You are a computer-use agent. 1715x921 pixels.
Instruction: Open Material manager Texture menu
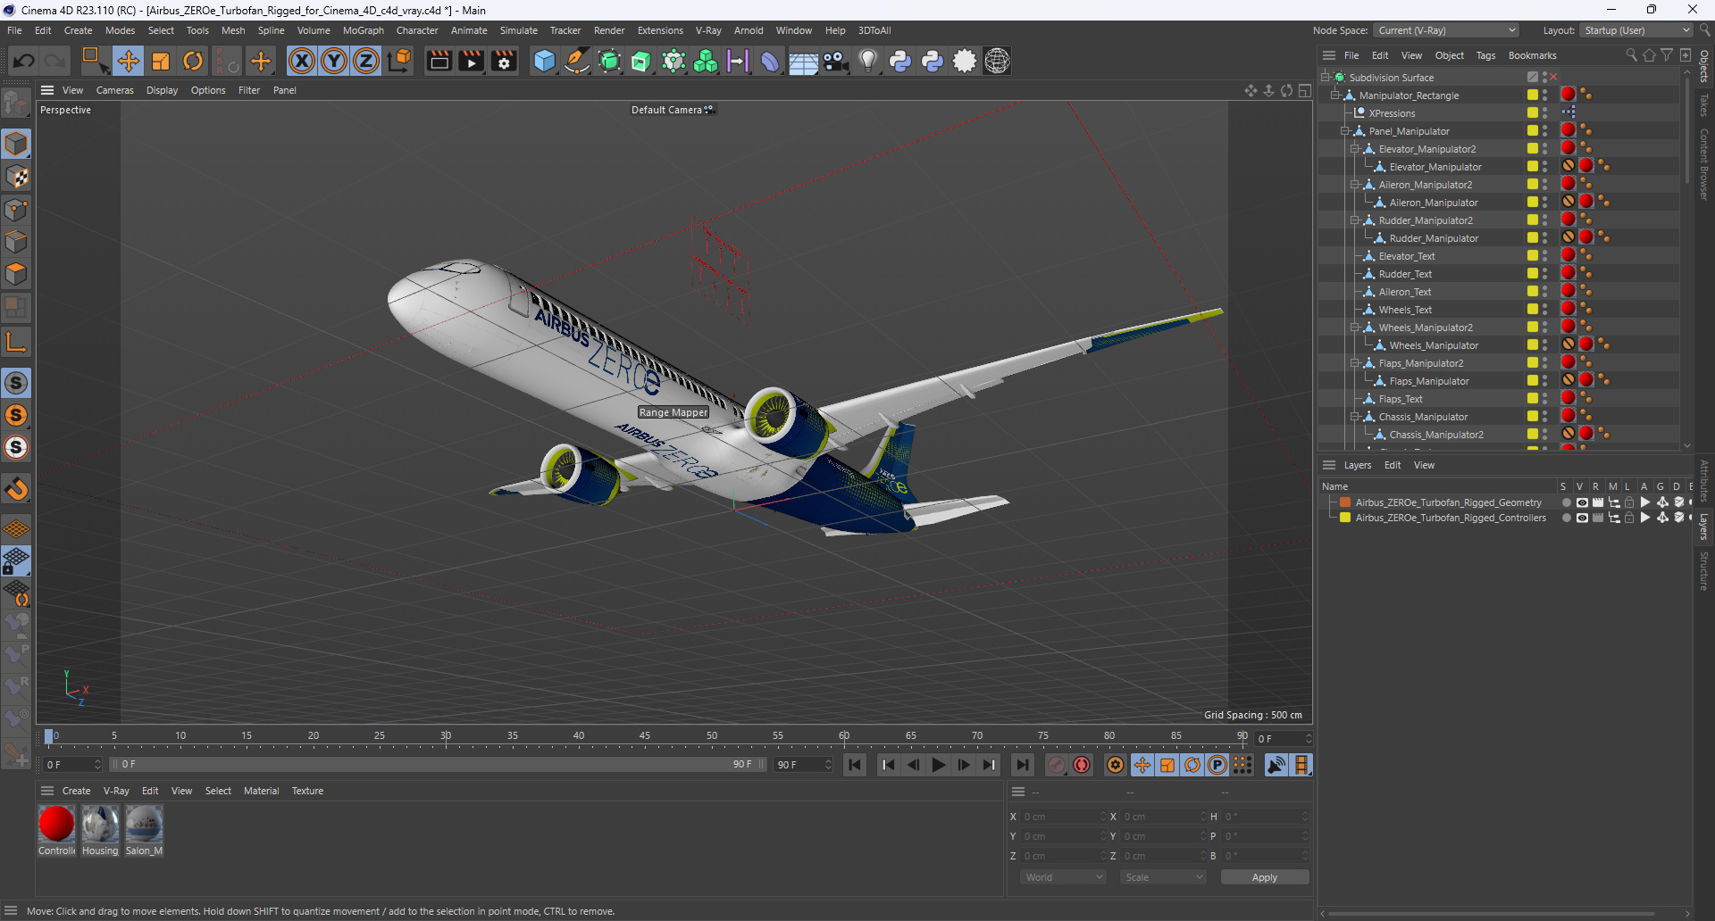point(307,791)
